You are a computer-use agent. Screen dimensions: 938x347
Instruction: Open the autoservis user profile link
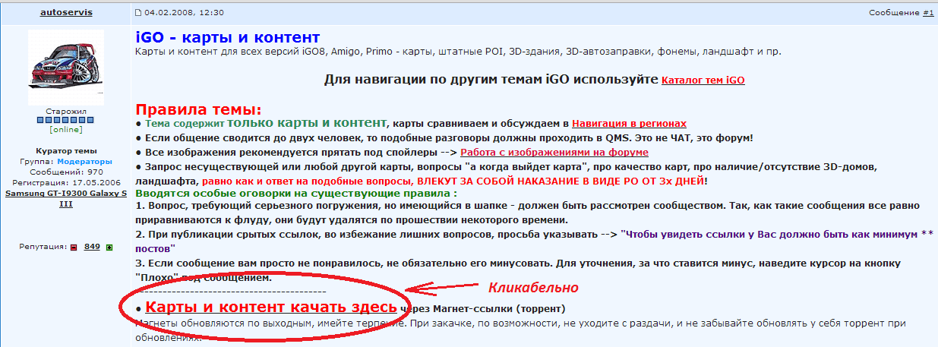click(66, 12)
